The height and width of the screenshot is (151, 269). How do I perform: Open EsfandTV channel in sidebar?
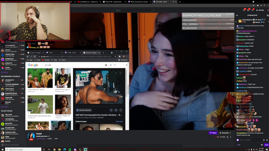tap(12, 64)
